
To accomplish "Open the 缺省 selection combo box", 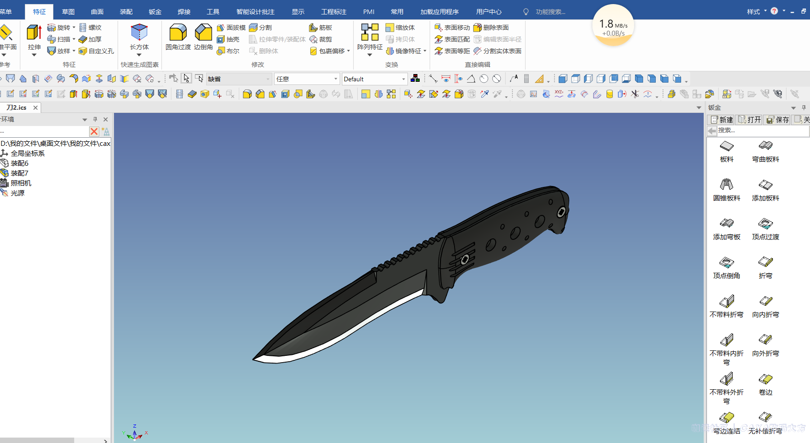I will (x=239, y=79).
